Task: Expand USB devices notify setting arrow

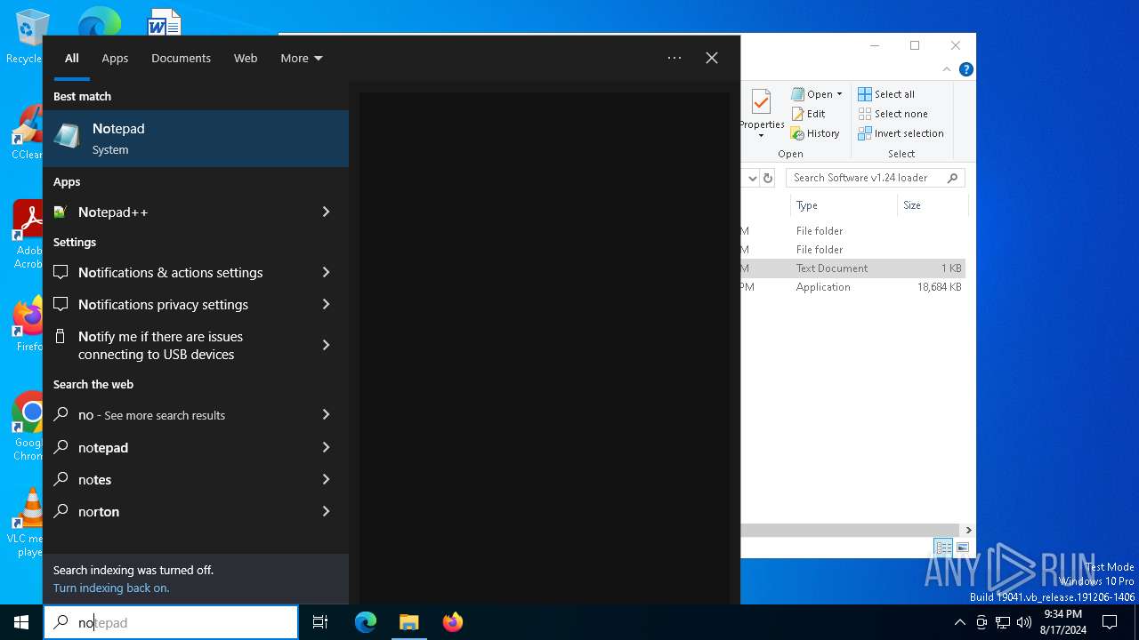Action: (x=326, y=345)
